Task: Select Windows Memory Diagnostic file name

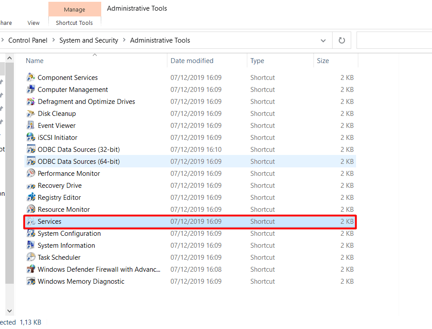Action: coord(81,281)
